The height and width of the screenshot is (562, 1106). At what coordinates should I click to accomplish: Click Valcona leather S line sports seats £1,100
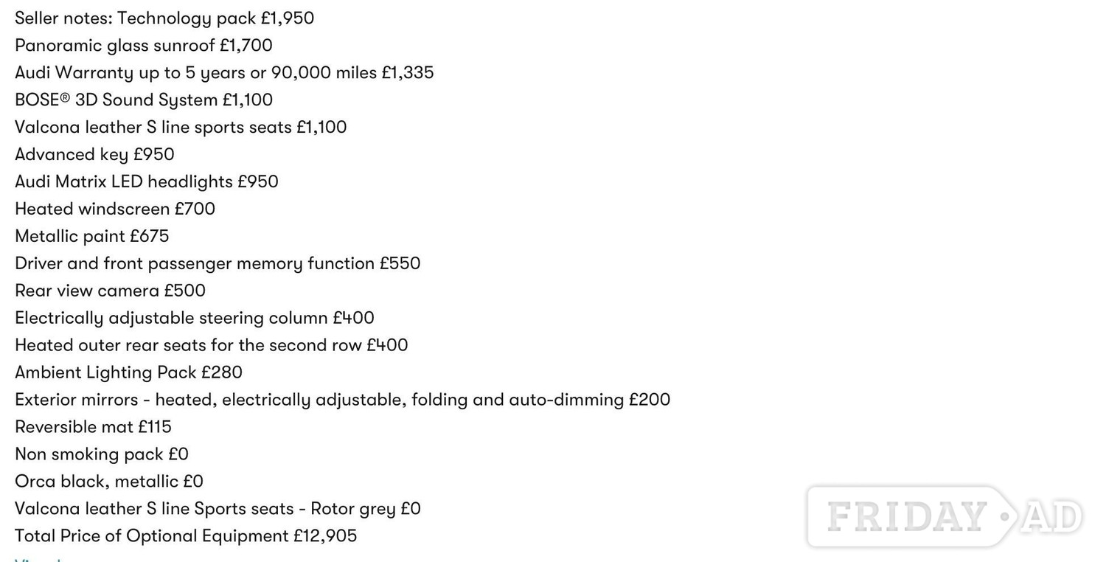click(x=181, y=128)
